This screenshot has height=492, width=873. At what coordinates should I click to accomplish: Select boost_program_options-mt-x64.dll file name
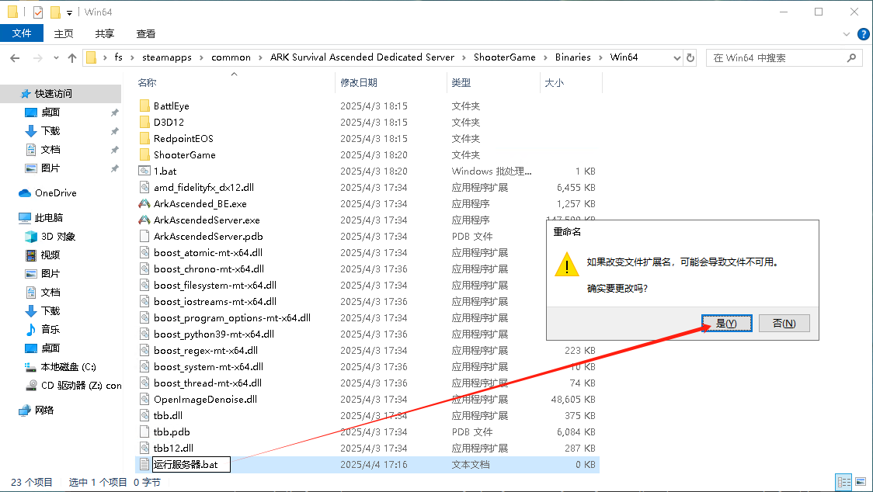point(232,318)
